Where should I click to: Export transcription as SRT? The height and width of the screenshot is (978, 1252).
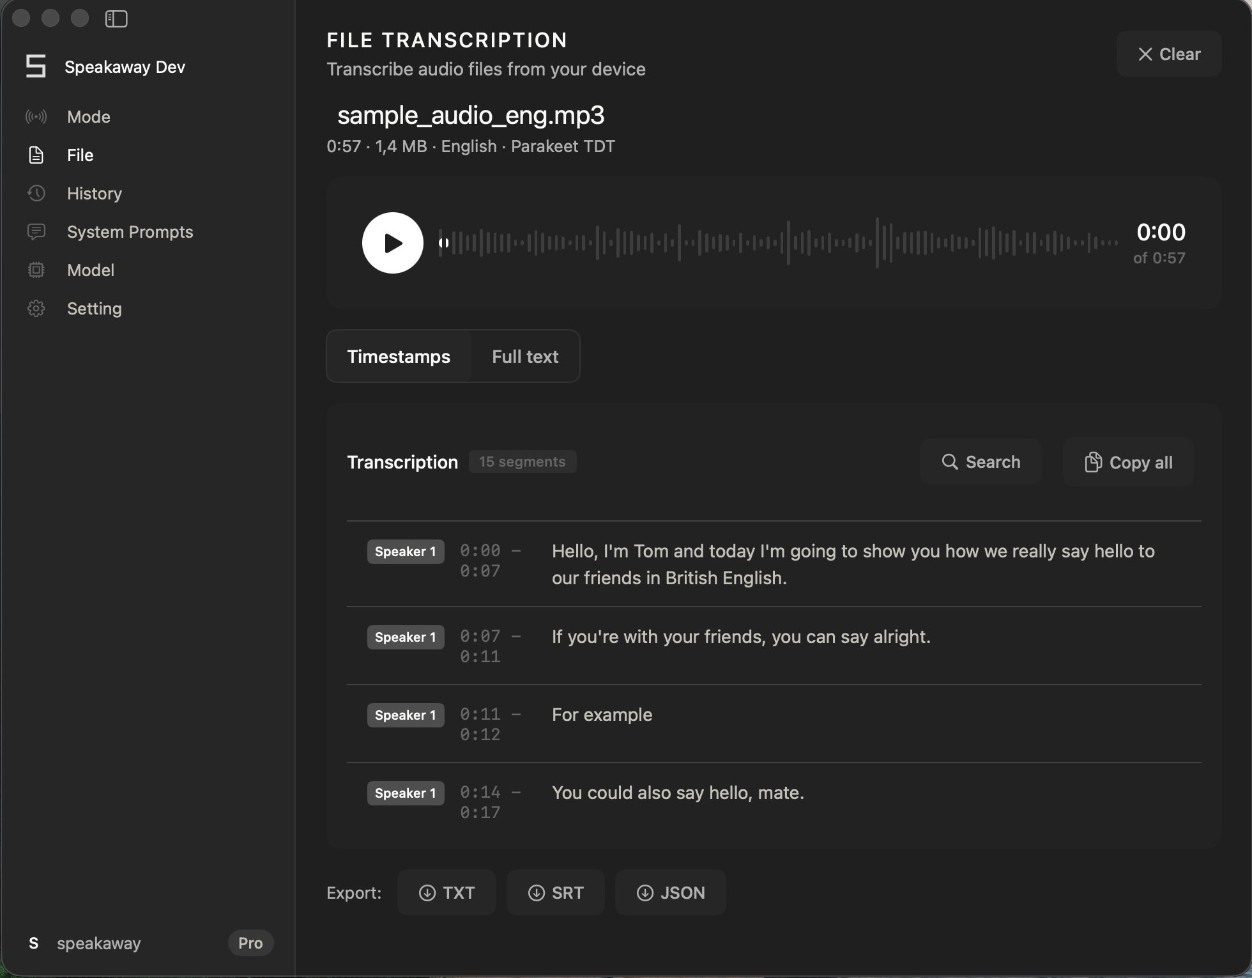[556, 892]
